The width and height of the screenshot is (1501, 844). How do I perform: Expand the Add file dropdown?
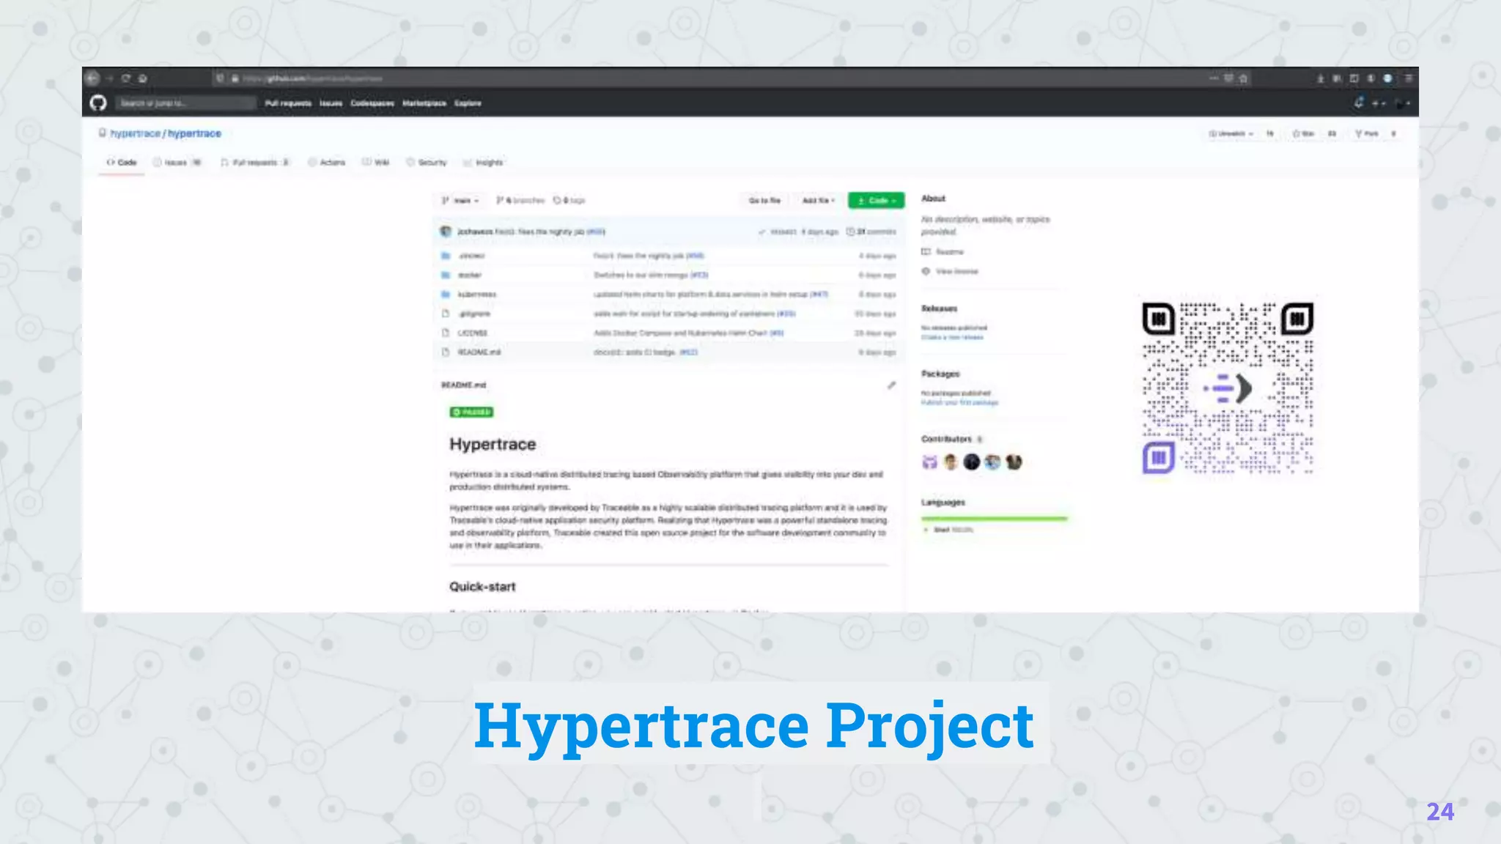818,201
